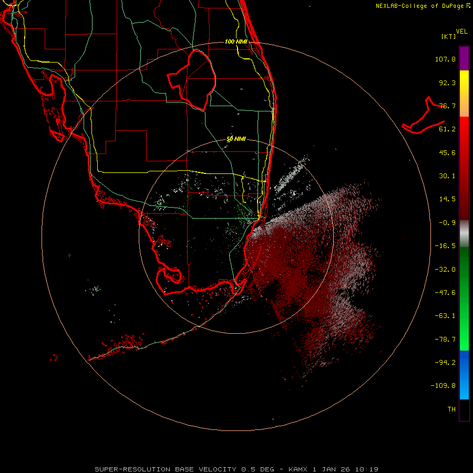The width and height of the screenshot is (473, 473).
Task: Click the 100 NMI range ring label
Action: 236,42
